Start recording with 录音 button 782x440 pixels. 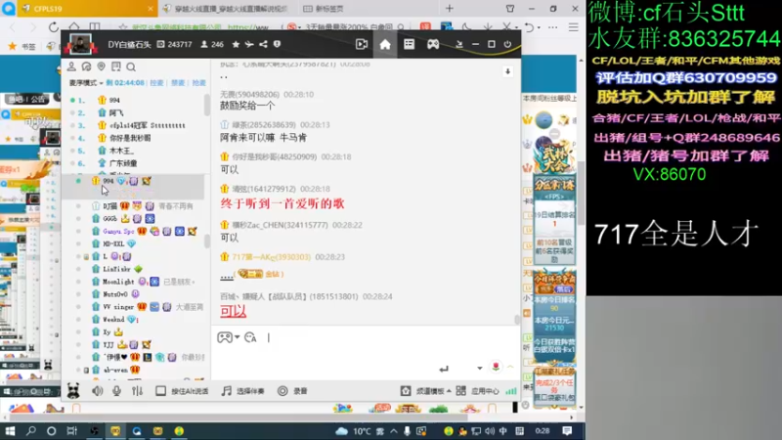coord(292,391)
